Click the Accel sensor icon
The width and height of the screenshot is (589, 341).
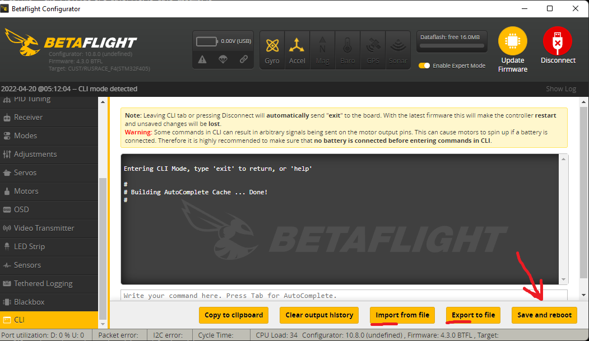(297, 45)
